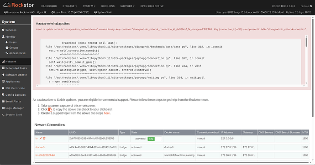Screen dimensions: 315x165
Task: Click the Groups people icon
Action: click(7, 48)
